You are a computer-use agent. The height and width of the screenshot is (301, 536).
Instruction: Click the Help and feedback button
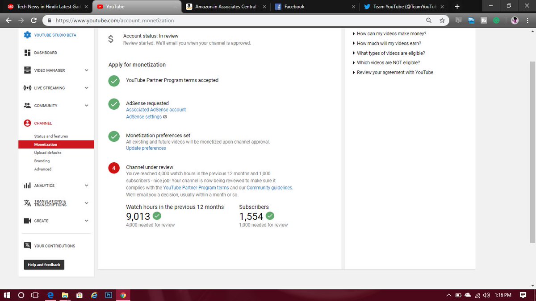44,265
